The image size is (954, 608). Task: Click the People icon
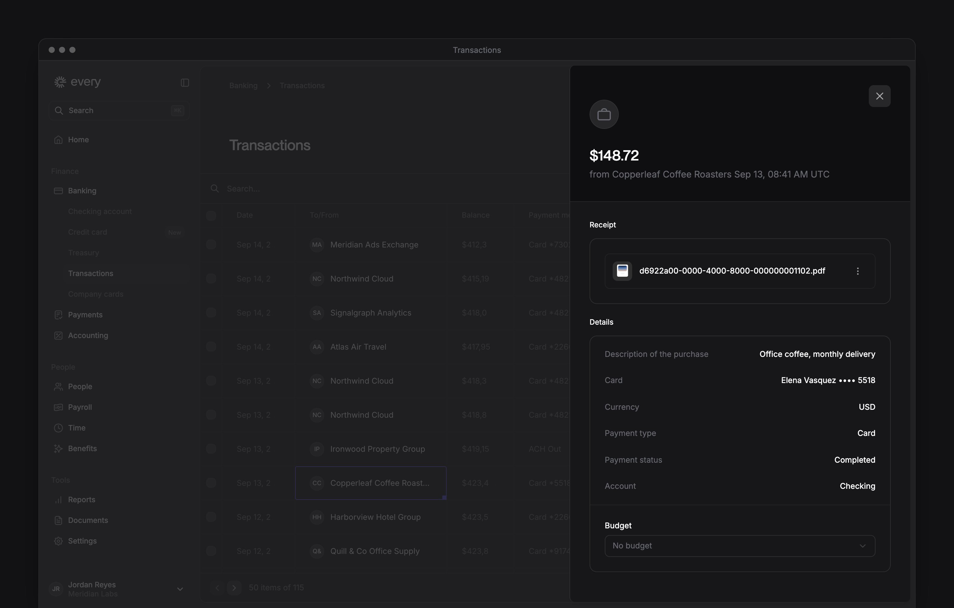point(58,386)
